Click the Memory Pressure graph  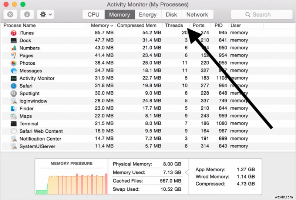pyautogui.click(x=71, y=180)
